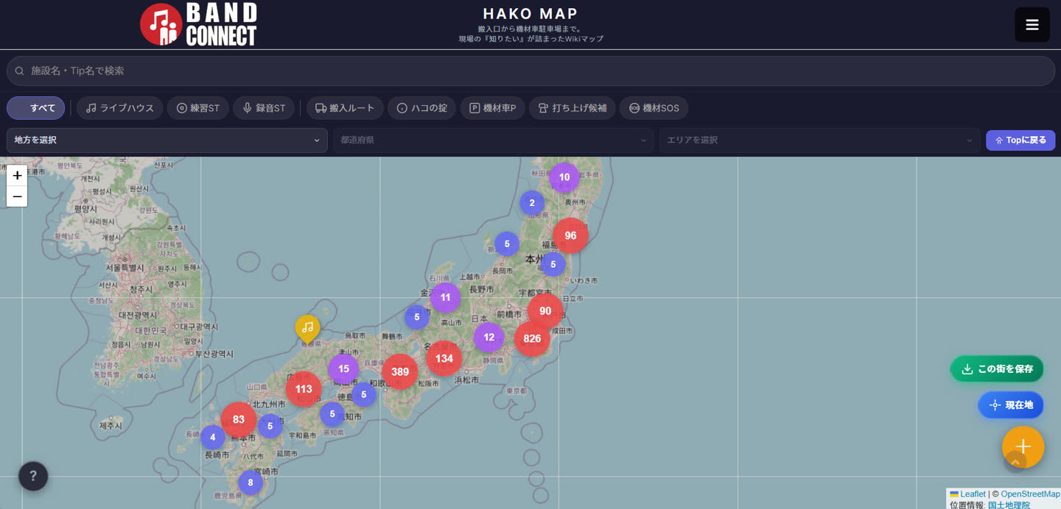Open the help question mark button
This screenshot has height=509, width=1061.
[33, 476]
